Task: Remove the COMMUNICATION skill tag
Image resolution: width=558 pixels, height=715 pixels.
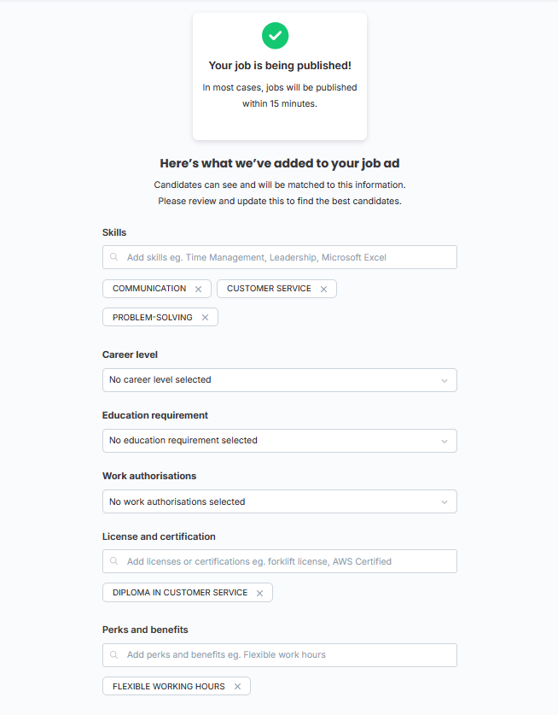Action: [198, 289]
